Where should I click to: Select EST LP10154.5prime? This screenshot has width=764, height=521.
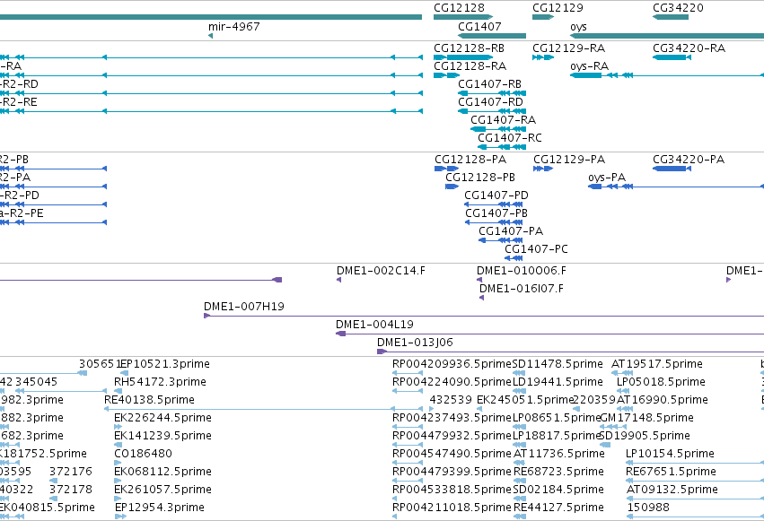(670, 454)
